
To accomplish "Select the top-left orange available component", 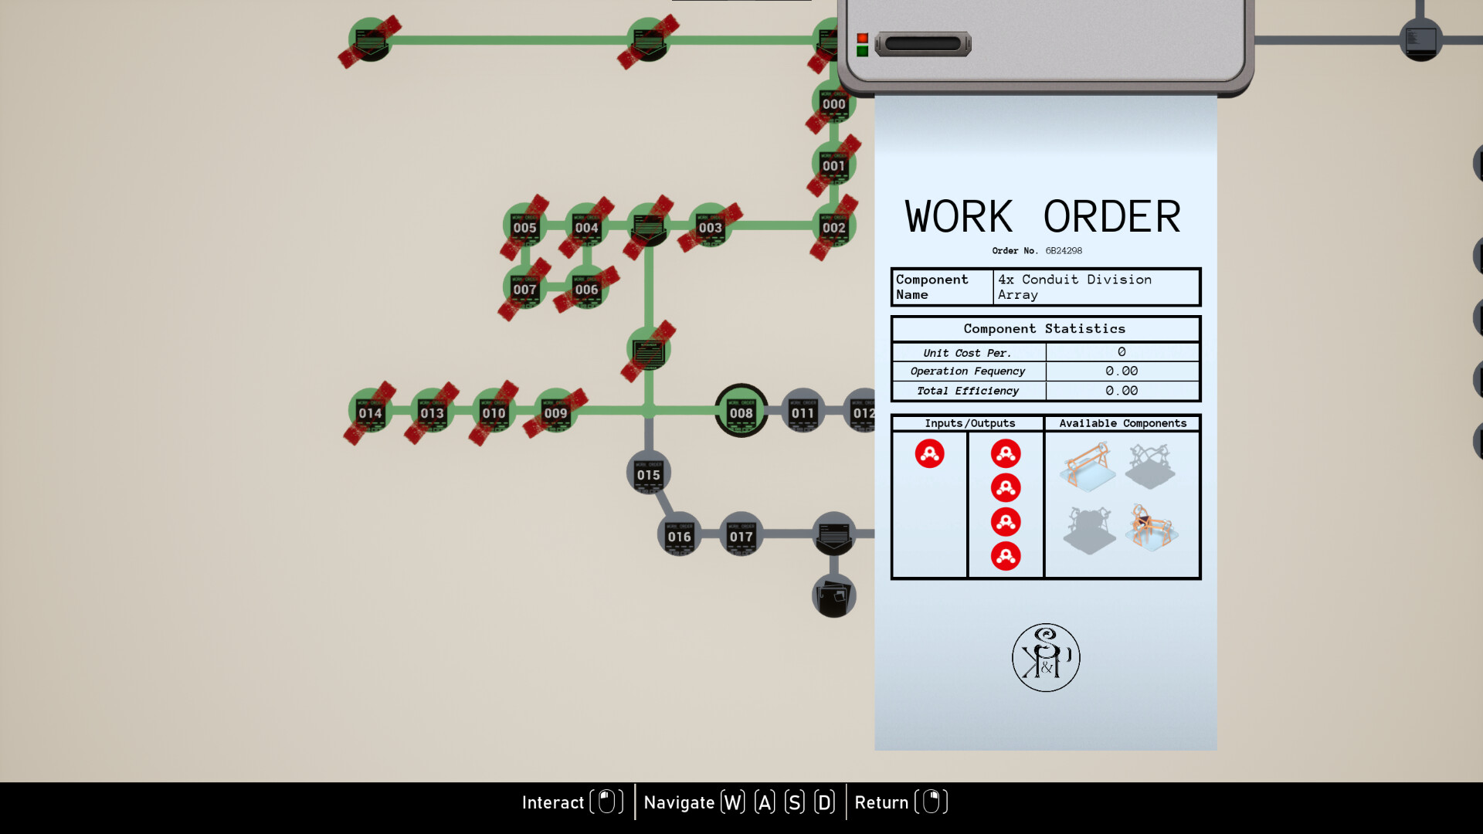I will point(1088,466).
